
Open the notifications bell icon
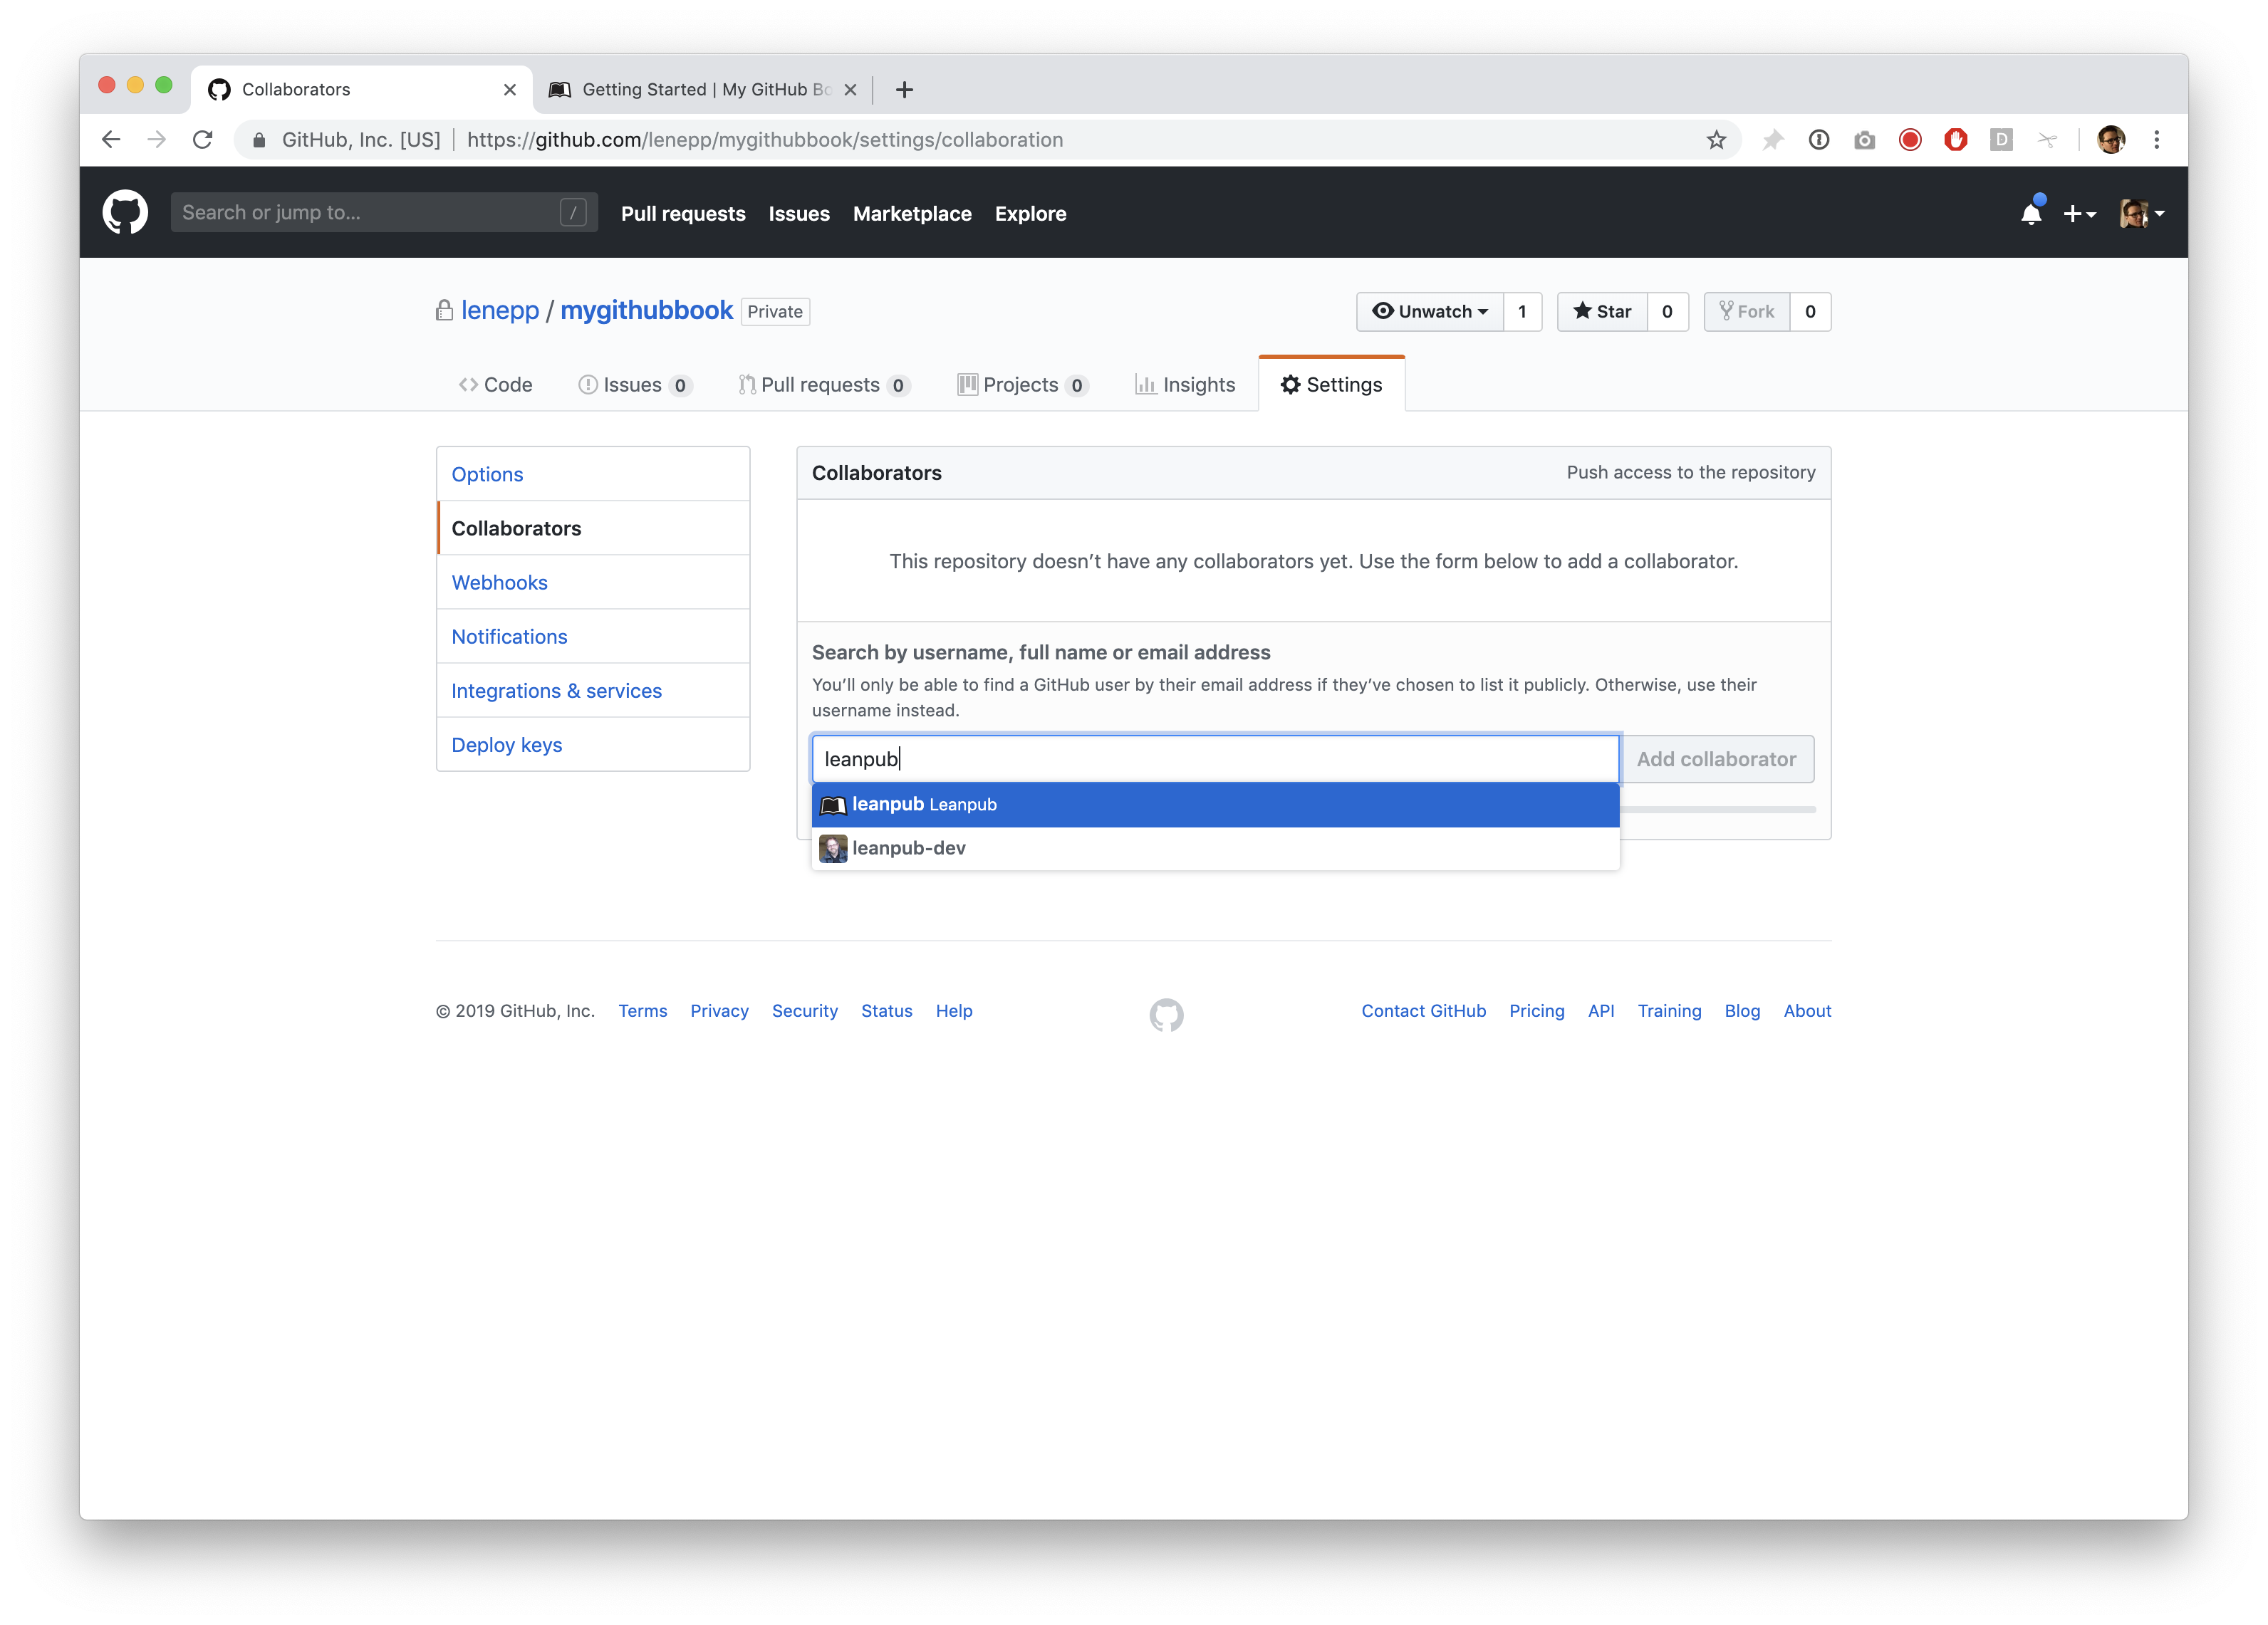tap(2030, 214)
